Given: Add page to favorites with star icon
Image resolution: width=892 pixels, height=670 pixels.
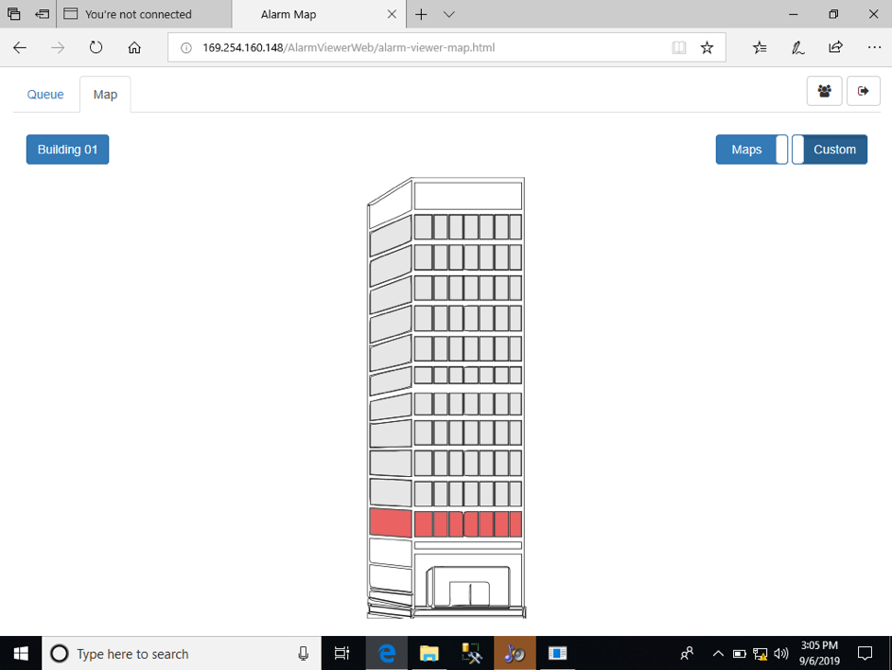Looking at the screenshot, I should tap(707, 48).
